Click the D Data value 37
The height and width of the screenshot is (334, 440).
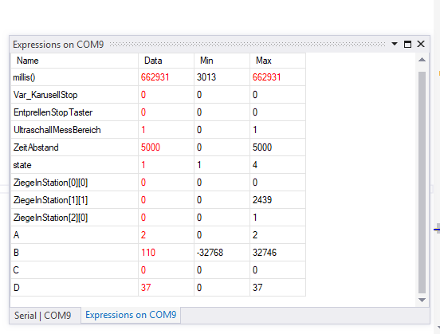[146, 288]
